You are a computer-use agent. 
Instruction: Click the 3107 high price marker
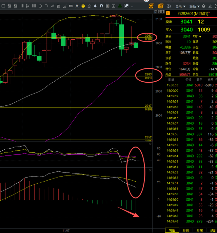point(113,16)
